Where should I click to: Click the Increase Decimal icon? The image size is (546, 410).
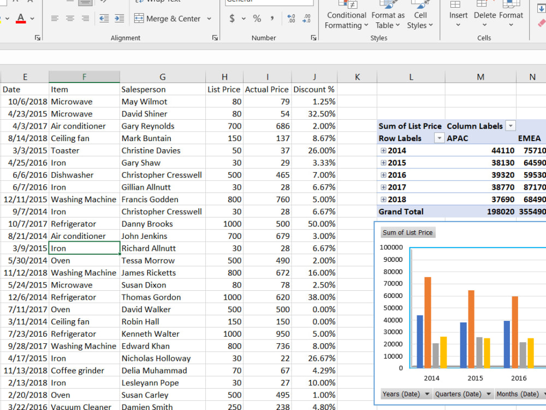(x=291, y=19)
